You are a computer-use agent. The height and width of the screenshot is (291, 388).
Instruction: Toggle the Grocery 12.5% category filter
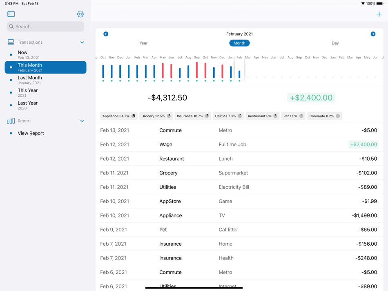pyautogui.click(x=156, y=116)
